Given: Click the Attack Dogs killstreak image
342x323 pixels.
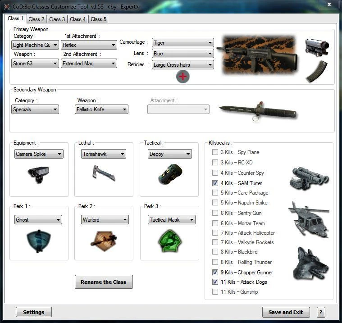Looking at the screenshot, I should coord(310,263).
